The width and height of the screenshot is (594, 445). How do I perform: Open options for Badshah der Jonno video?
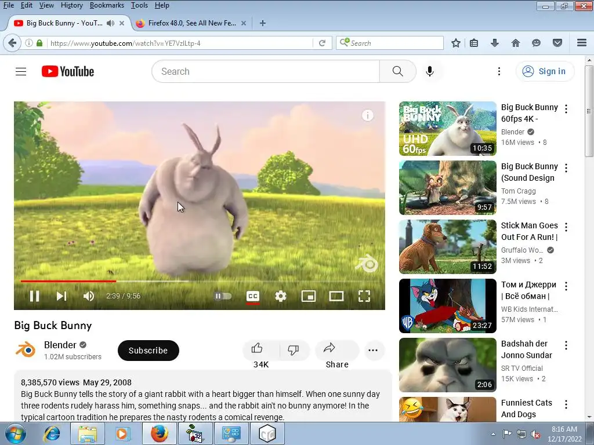566,345
